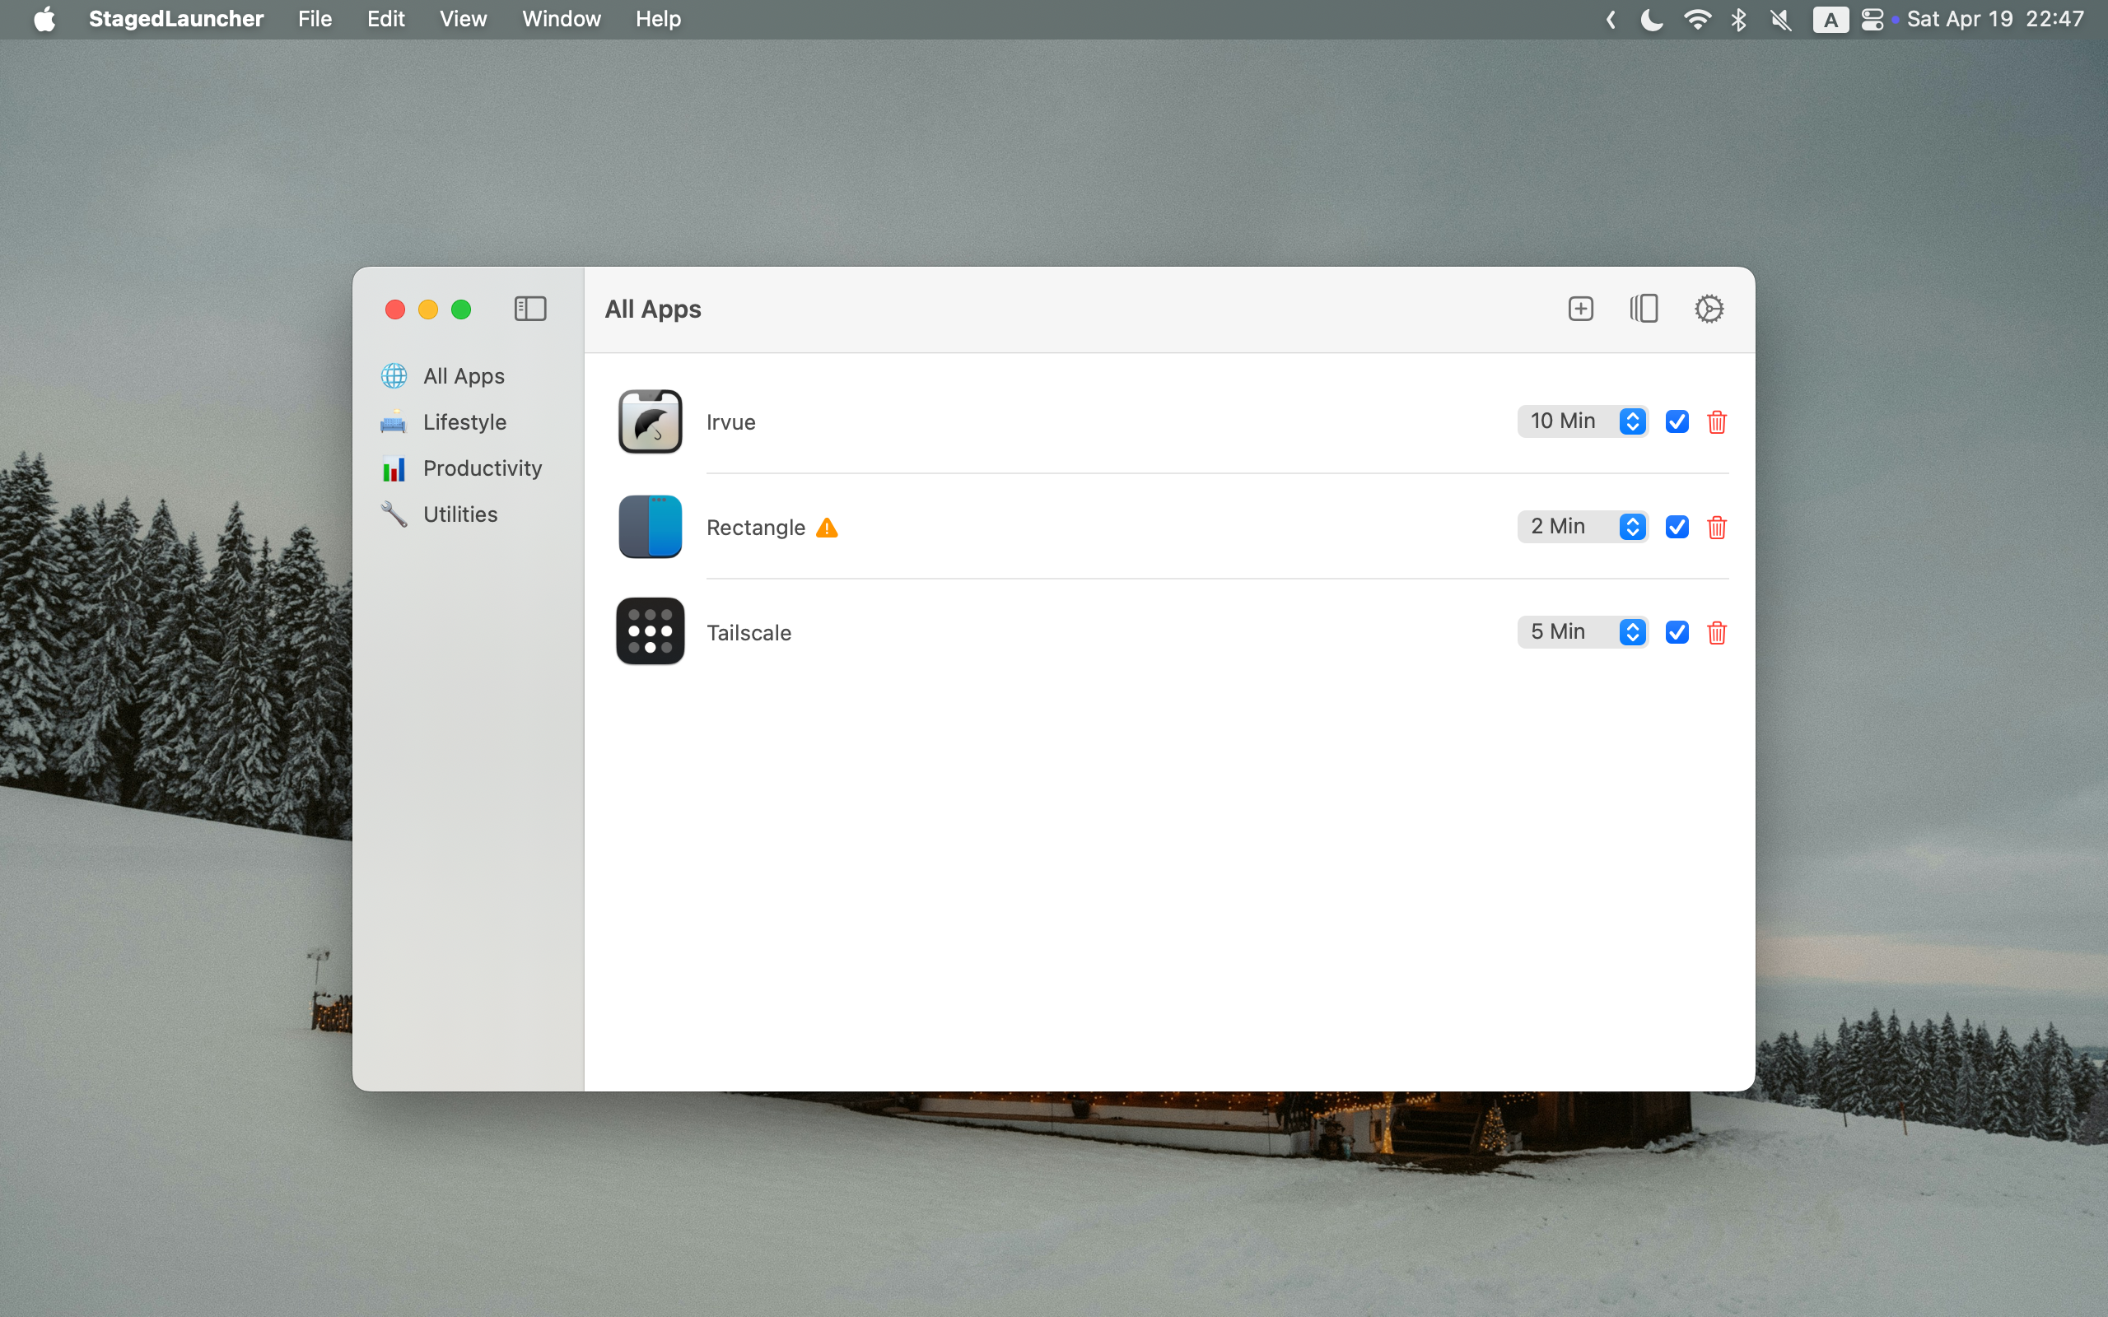This screenshot has width=2108, height=1317.
Task: Click the Do Not Disturb moon icon
Action: 1652,19
